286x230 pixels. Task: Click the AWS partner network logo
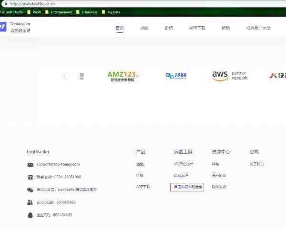click(x=230, y=76)
